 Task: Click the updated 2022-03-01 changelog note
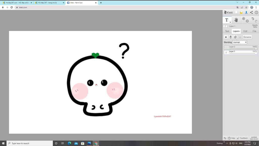[254, 138]
